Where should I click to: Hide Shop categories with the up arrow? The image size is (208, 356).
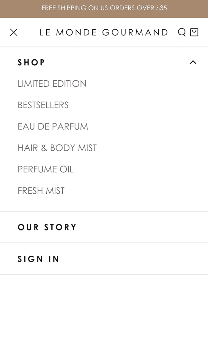pyautogui.click(x=193, y=62)
